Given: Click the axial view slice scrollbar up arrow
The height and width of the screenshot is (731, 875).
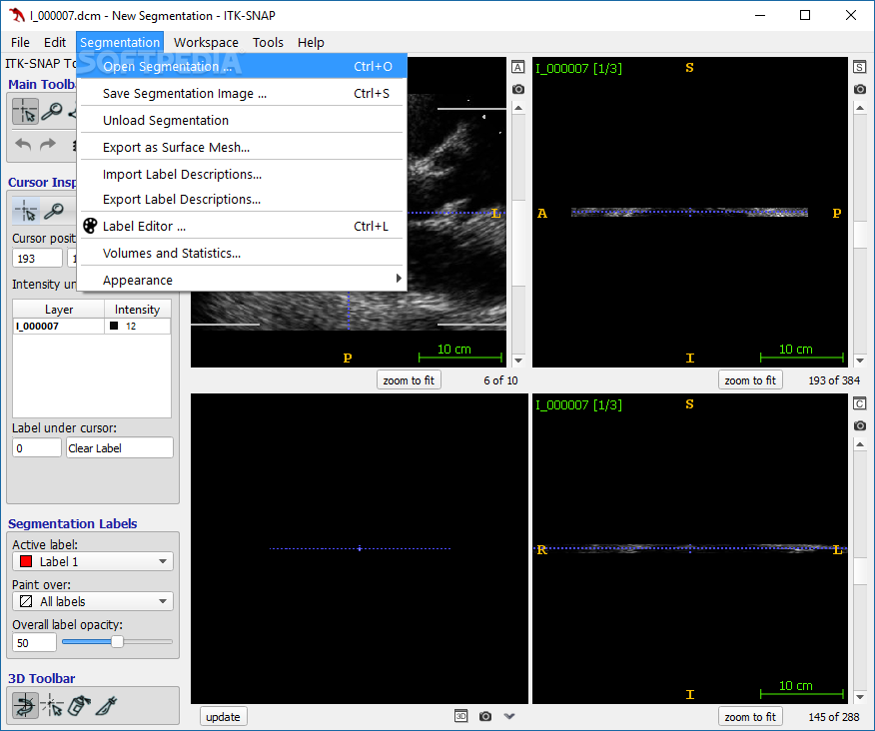Looking at the screenshot, I should pyautogui.click(x=518, y=108).
